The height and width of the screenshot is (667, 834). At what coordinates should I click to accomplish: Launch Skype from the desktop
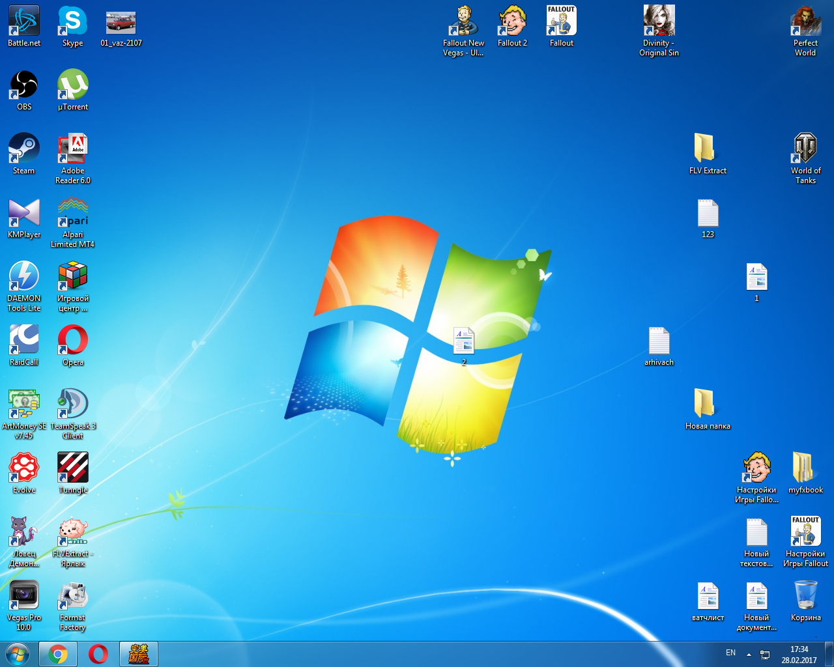click(73, 27)
